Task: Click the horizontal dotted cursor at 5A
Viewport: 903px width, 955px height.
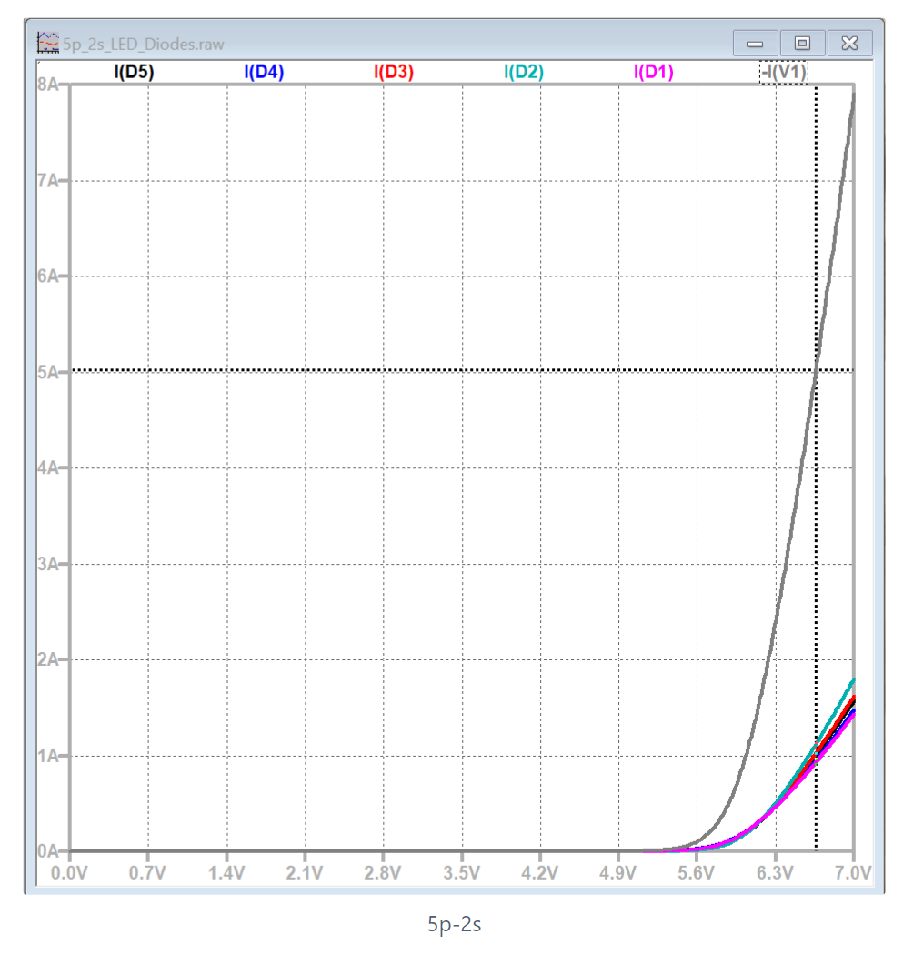Action: [x=462, y=369]
